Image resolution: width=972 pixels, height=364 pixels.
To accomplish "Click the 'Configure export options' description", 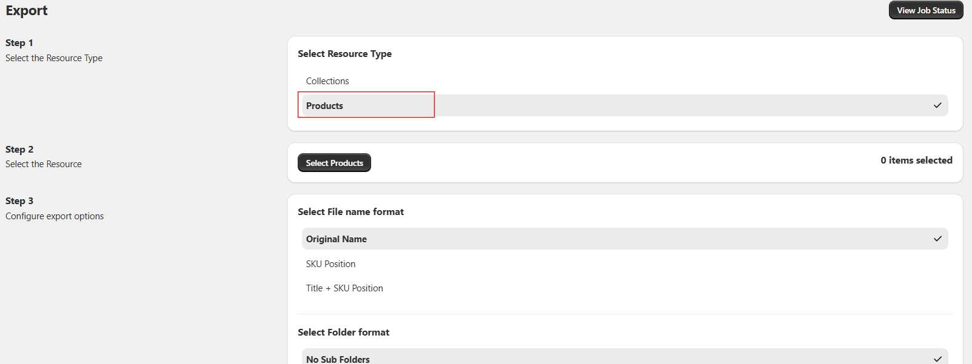I will tap(55, 216).
